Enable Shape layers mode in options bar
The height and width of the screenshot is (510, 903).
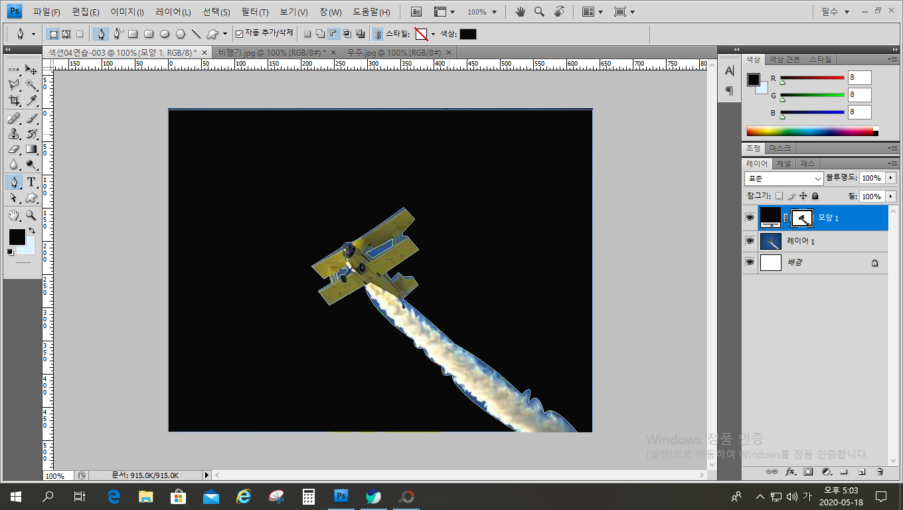click(54, 33)
